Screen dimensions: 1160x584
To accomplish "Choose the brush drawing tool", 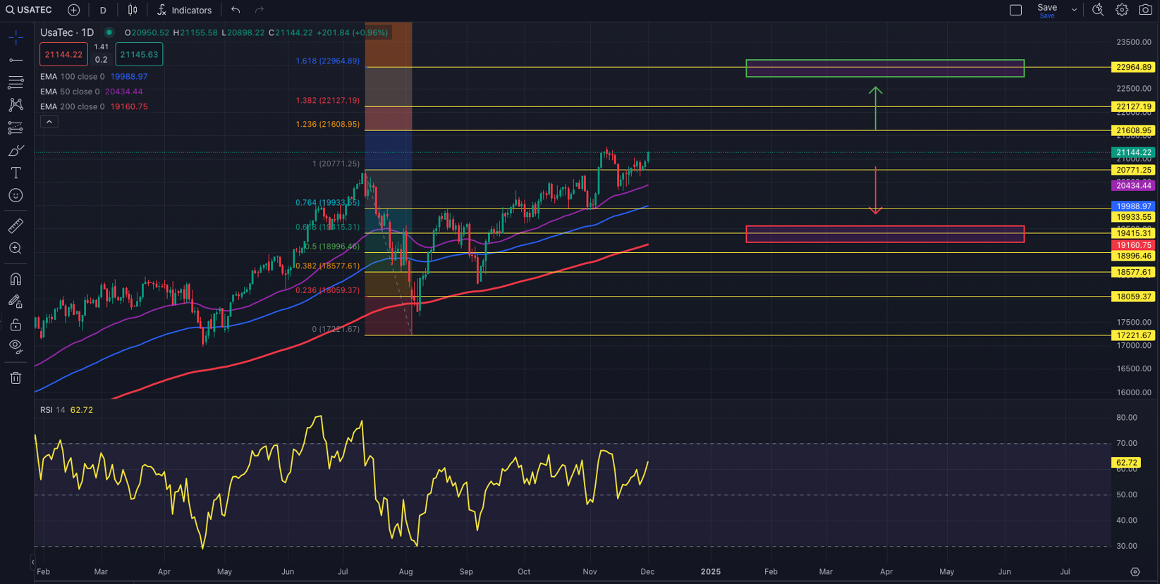I will click(x=16, y=151).
